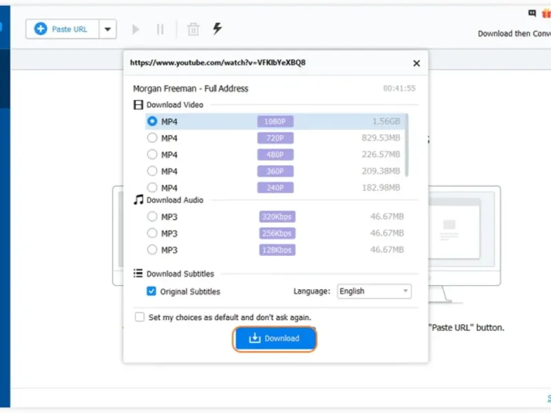The image size is (551, 413).
Task: Click the 240P resolution badge
Action: point(275,187)
